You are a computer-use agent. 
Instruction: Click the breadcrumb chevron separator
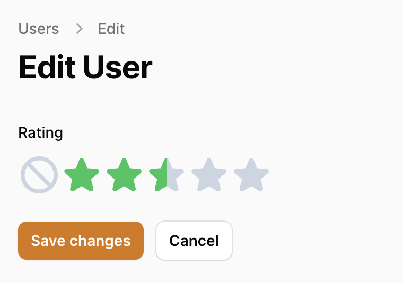(79, 29)
